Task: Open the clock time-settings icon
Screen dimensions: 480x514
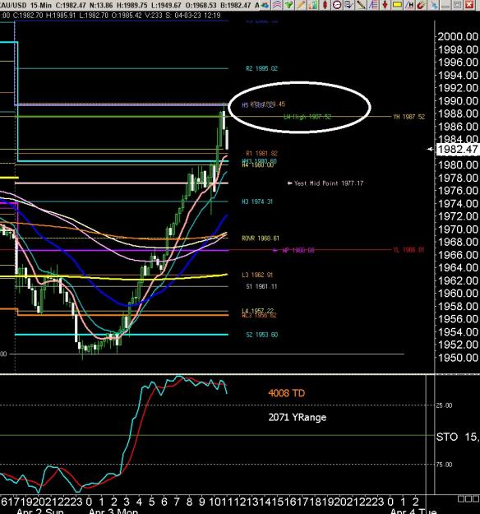Action: (337, 5)
